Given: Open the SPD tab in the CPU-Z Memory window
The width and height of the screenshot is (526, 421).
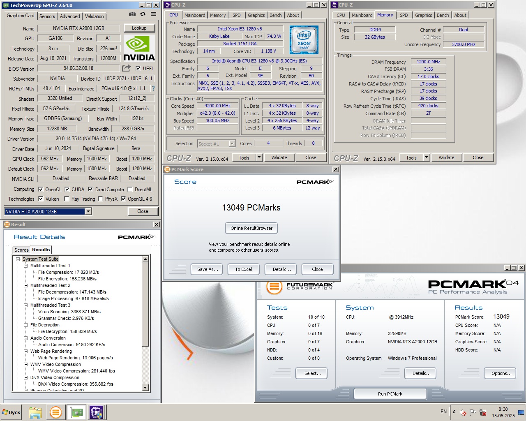Looking at the screenshot, I should (x=404, y=15).
